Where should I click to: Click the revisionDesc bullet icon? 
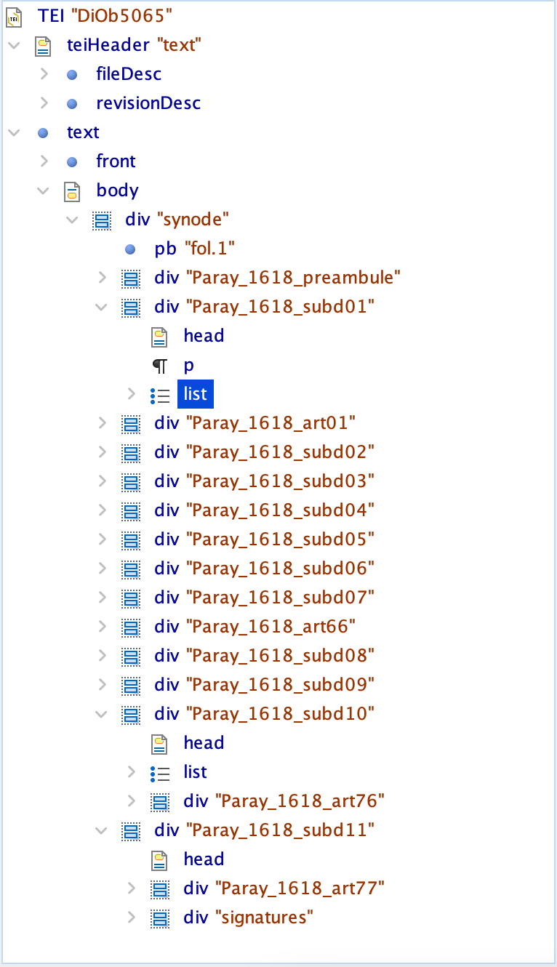click(x=71, y=103)
